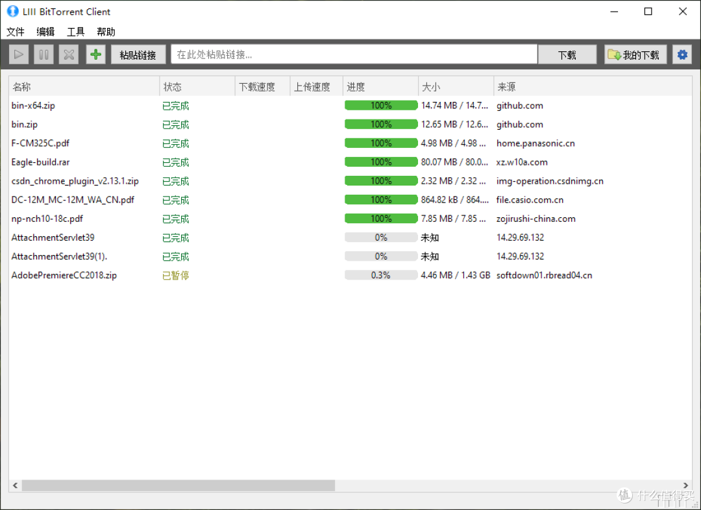Open settings via the blue gear icon
This screenshot has height=510, width=701.
(x=682, y=55)
